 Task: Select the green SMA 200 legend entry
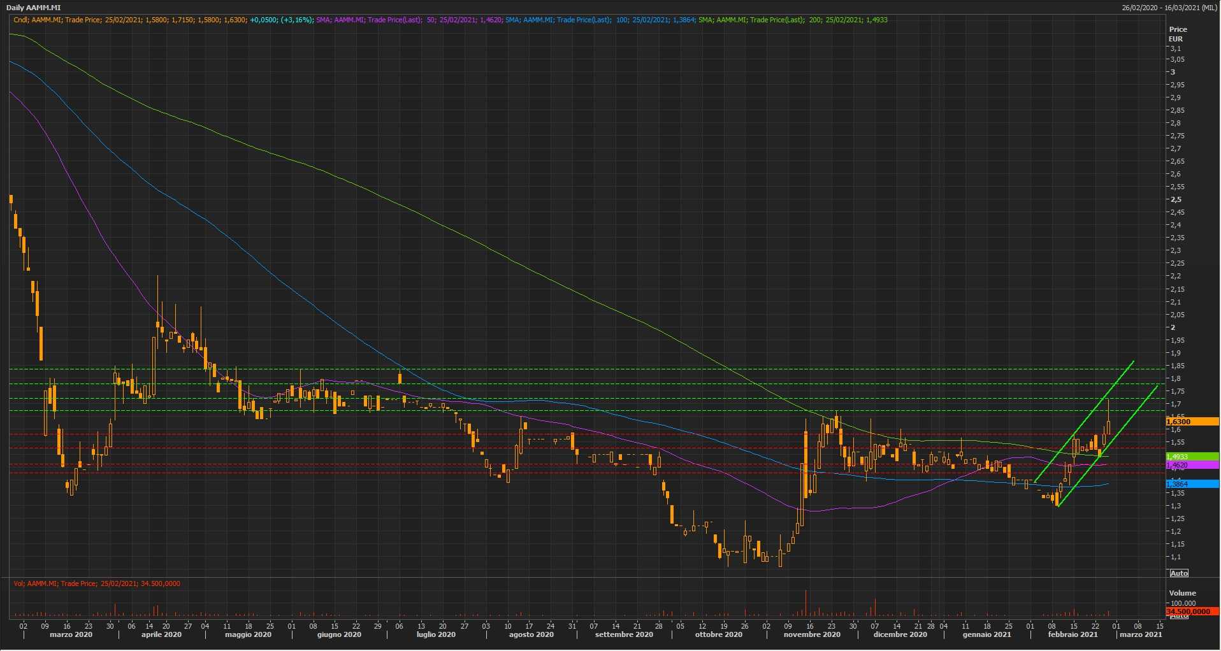point(793,20)
